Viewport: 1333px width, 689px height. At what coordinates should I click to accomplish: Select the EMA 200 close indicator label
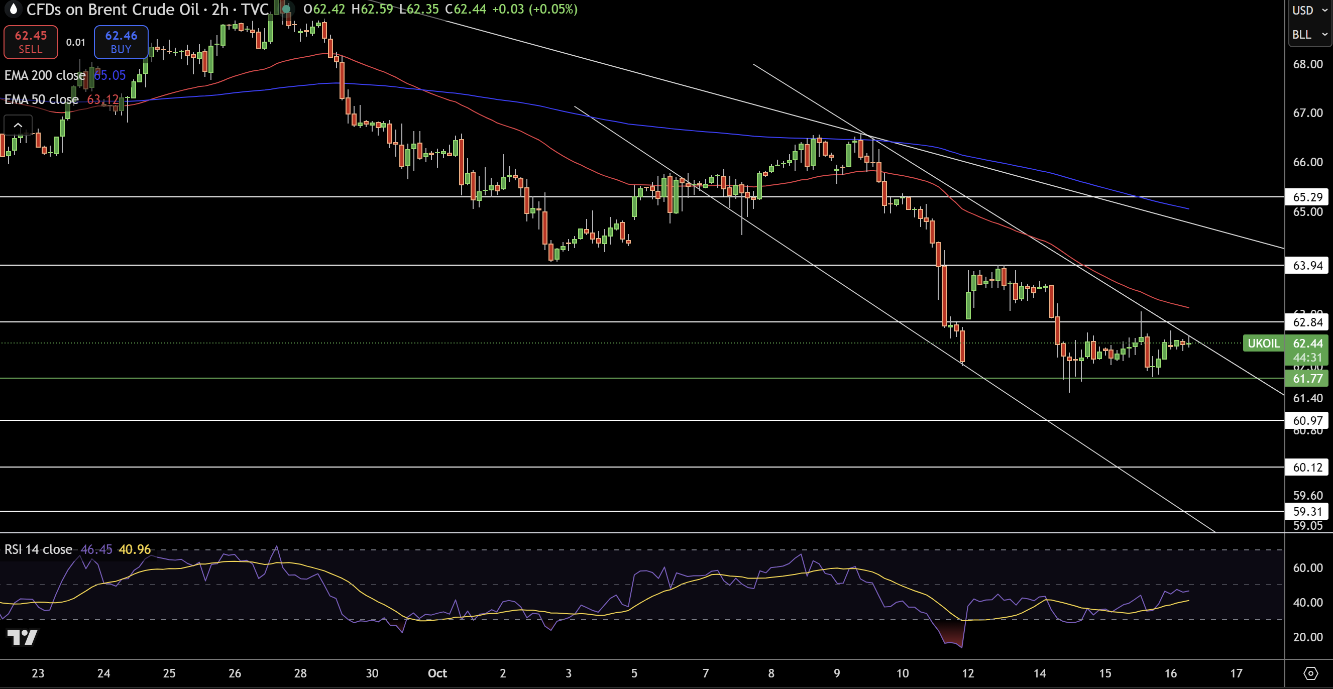[45, 75]
